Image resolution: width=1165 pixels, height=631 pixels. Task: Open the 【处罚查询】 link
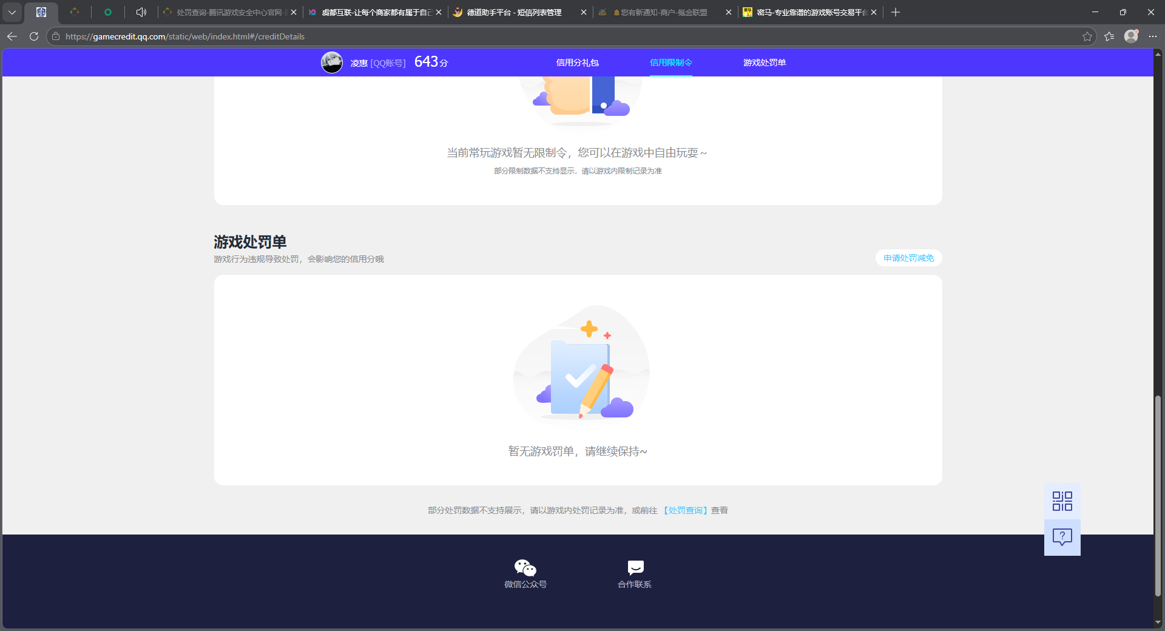(x=686, y=510)
